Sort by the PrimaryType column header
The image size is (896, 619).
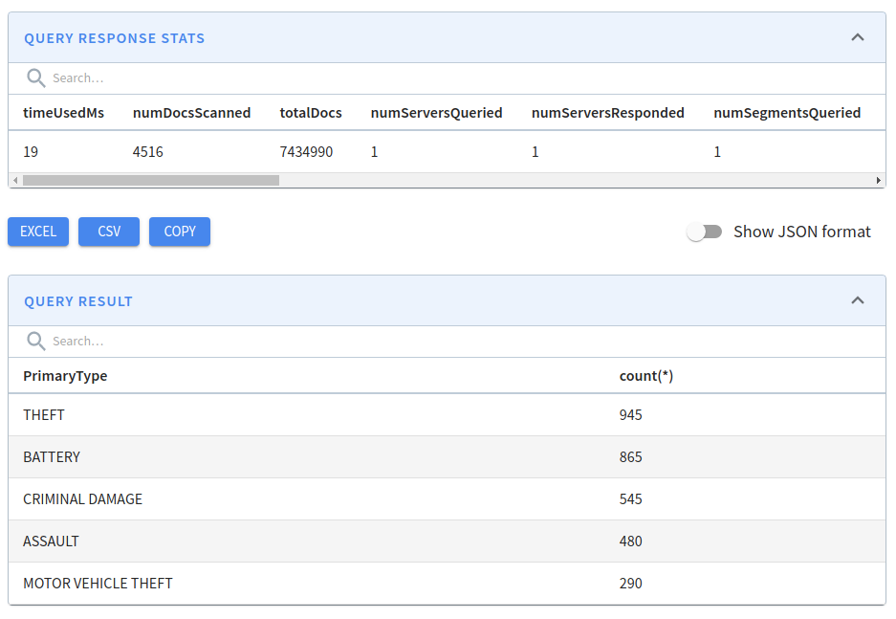(65, 376)
